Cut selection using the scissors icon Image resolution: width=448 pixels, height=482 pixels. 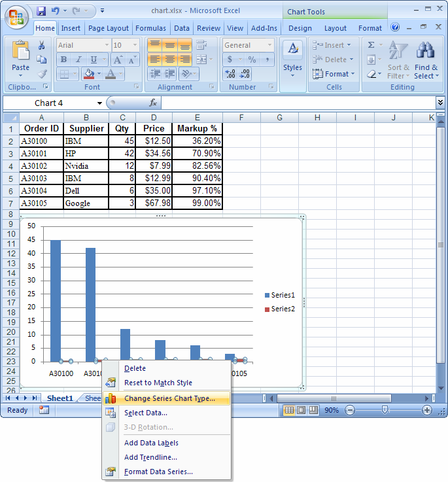tap(41, 45)
